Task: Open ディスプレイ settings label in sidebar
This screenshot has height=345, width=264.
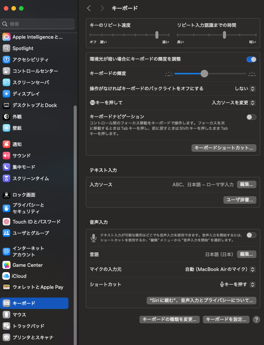Action: point(26,94)
